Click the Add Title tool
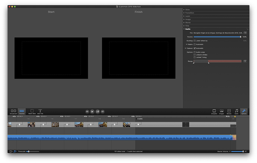Viewport: 257px width, 163px height. click(40, 111)
